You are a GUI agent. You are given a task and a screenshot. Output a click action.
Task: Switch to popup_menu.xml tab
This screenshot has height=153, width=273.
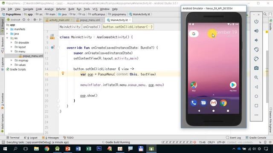tap(90, 20)
